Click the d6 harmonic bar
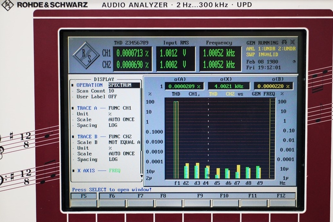The image size is (333, 222). 228,173
